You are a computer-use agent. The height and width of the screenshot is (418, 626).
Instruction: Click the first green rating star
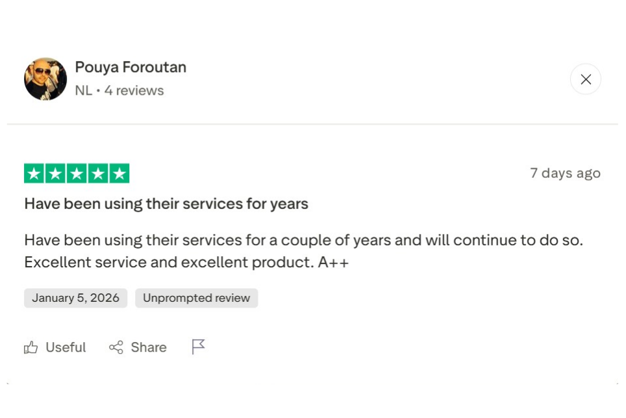34,174
